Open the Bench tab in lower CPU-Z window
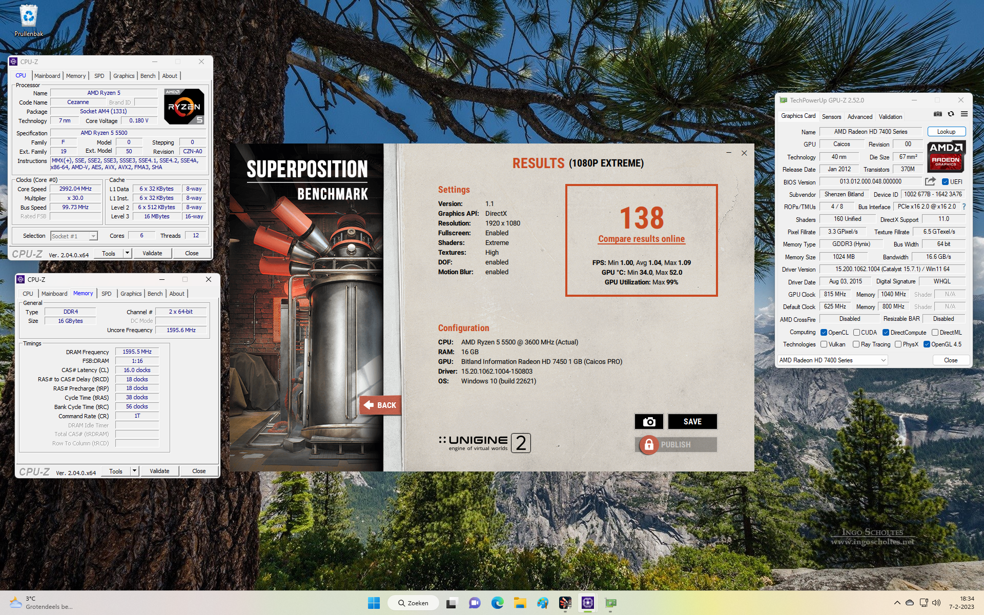 click(x=155, y=294)
